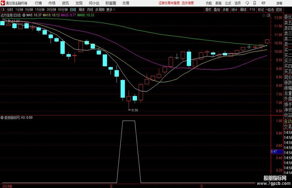Screen dimensions: 292x188
Task: Click the 现价 row in side panel
Action: coord(288,77)
